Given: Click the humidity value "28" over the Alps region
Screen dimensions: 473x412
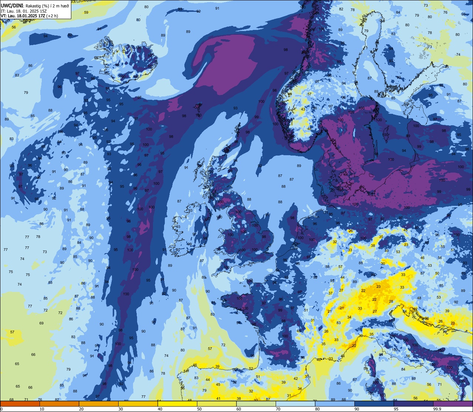Looking at the screenshot, I should point(391,302).
